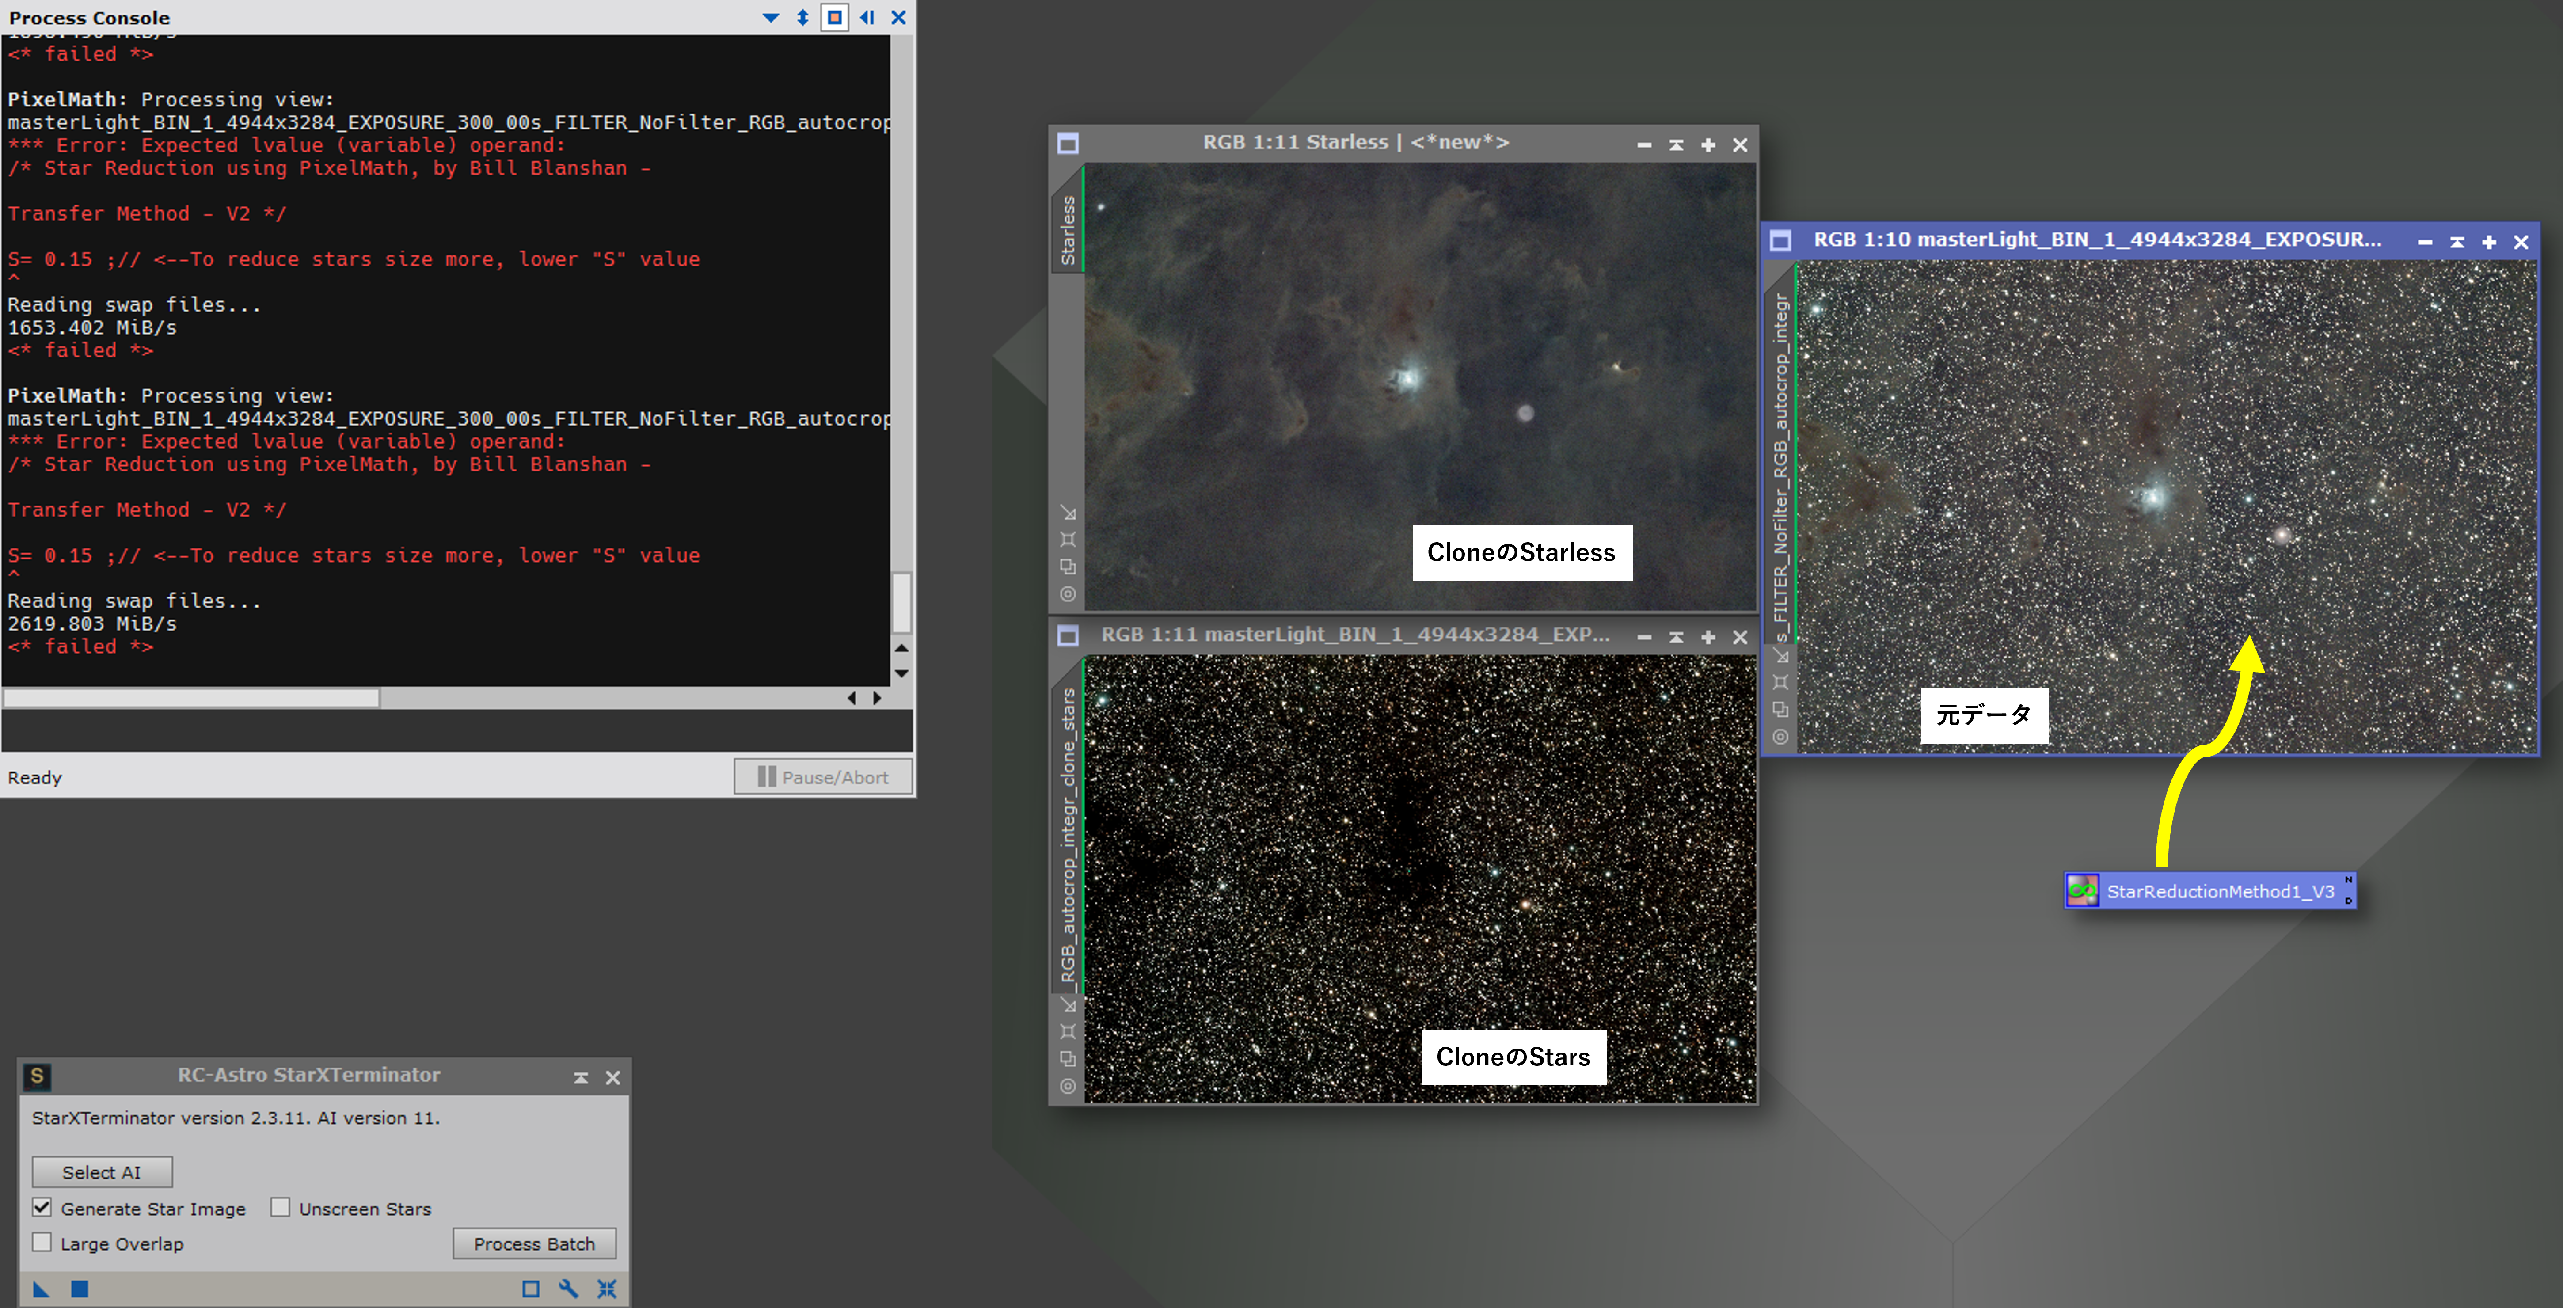The width and height of the screenshot is (2563, 1308).
Task: Click the fit-view square icon in the clone_stars window sidebar
Action: [x=1069, y=1031]
